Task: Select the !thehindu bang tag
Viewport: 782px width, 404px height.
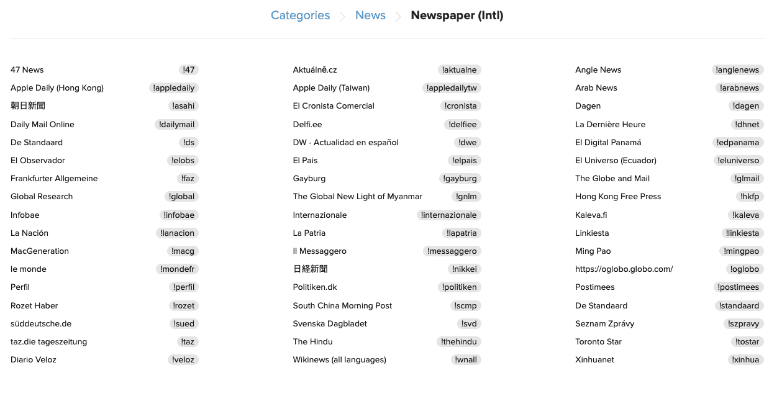Action: [x=460, y=342]
